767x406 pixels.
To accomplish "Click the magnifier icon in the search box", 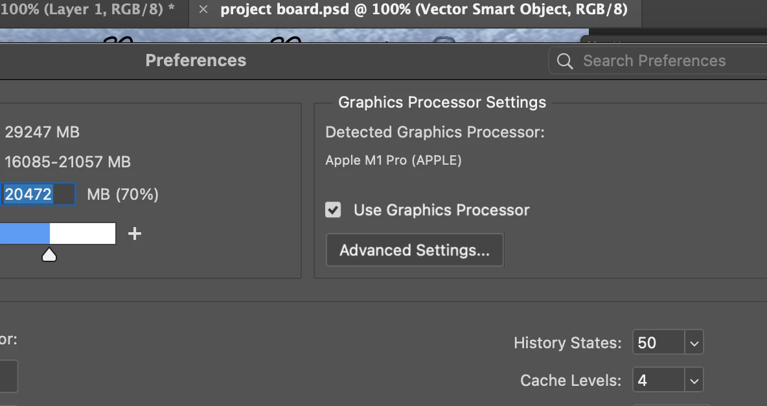I will click(x=565, y=61).
